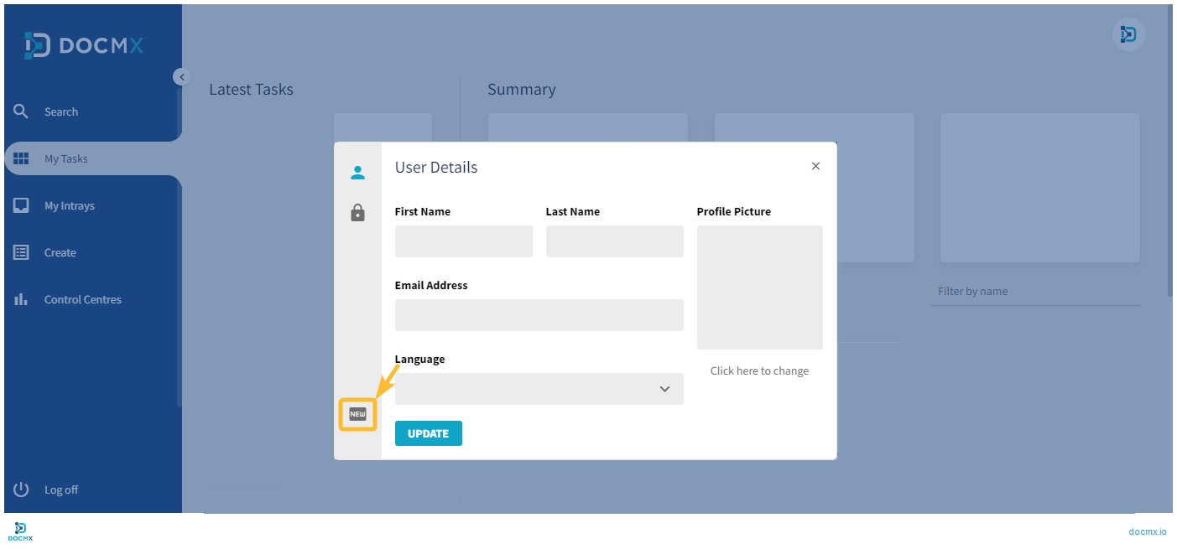The width and height of the screenshot is (1177, 549).
Task: Open the Control Centres menu entry
Action: pyautogui.click(x=82, y=298)
